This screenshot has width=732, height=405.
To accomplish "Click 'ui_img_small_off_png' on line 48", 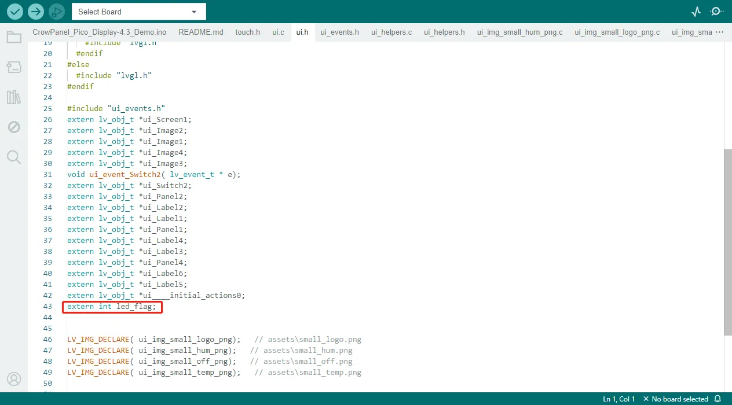I will 183,362.
